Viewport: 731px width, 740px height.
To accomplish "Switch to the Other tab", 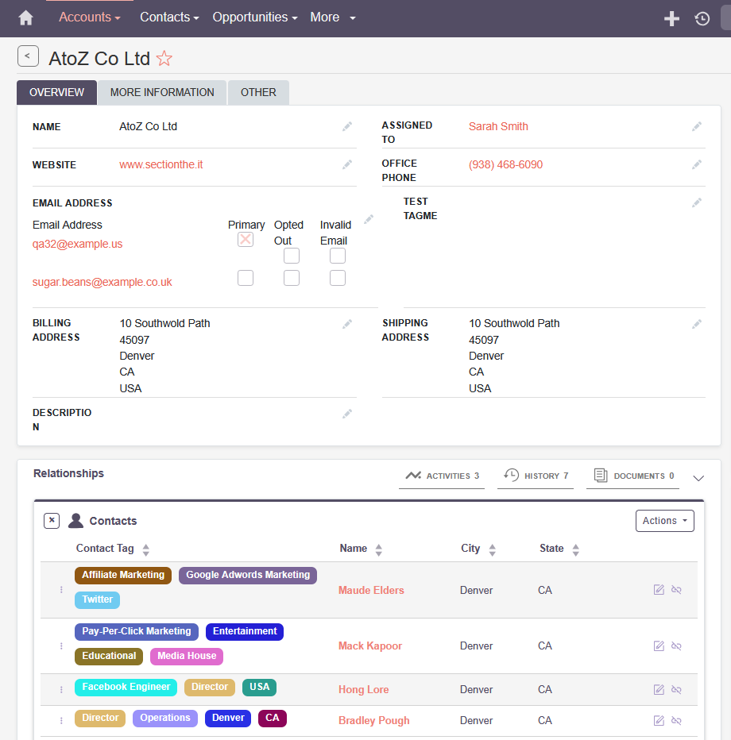I will coord(258,92).
